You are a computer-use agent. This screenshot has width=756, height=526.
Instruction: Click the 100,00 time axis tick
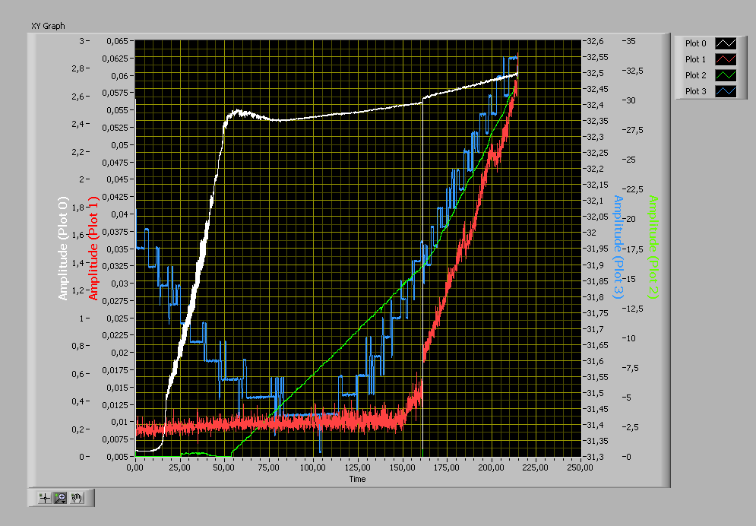click(x=313, y=467)
